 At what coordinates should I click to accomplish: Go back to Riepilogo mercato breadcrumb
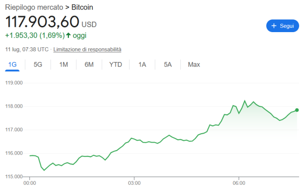[x=34, y=8]
